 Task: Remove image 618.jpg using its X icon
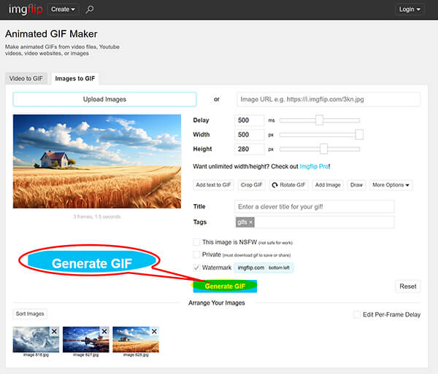[x=55, y=332]
